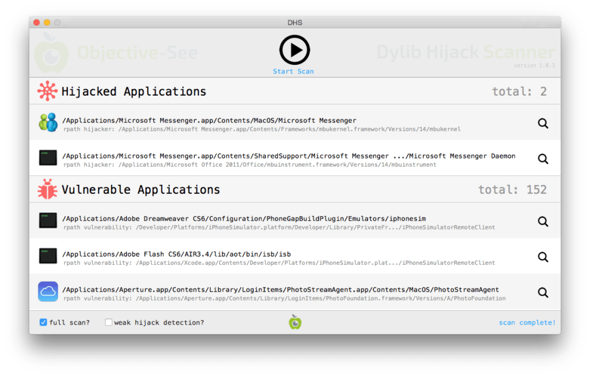Open details magnifier for Microsoft Messenger hijack

click(x=542, y=123)
